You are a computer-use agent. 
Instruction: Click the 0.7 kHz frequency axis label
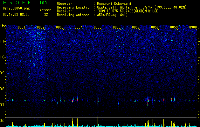(x=3, y=105)
